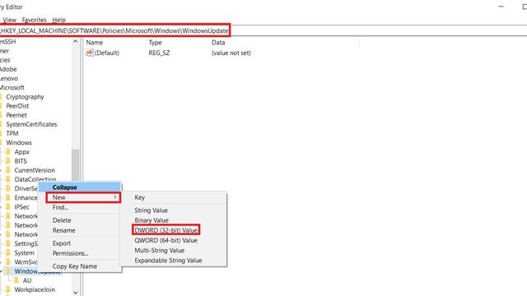
Task: Click the DataCollection folder icon
Action: pyautogui.click(x=8, y=179)
